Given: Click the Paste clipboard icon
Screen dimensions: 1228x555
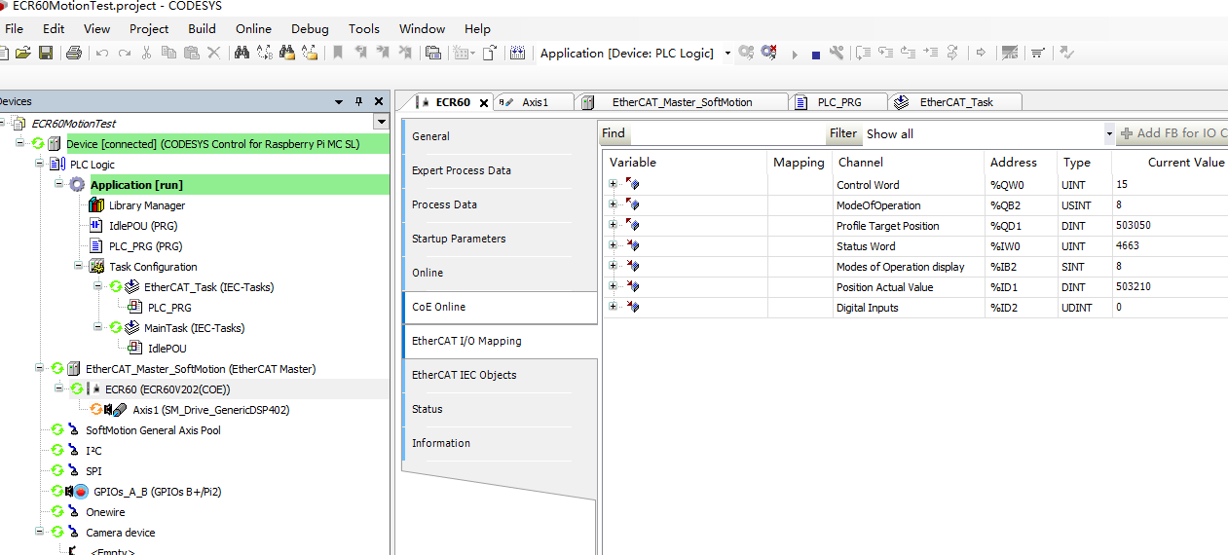Looking at the screenshot, I should [191, 53].
